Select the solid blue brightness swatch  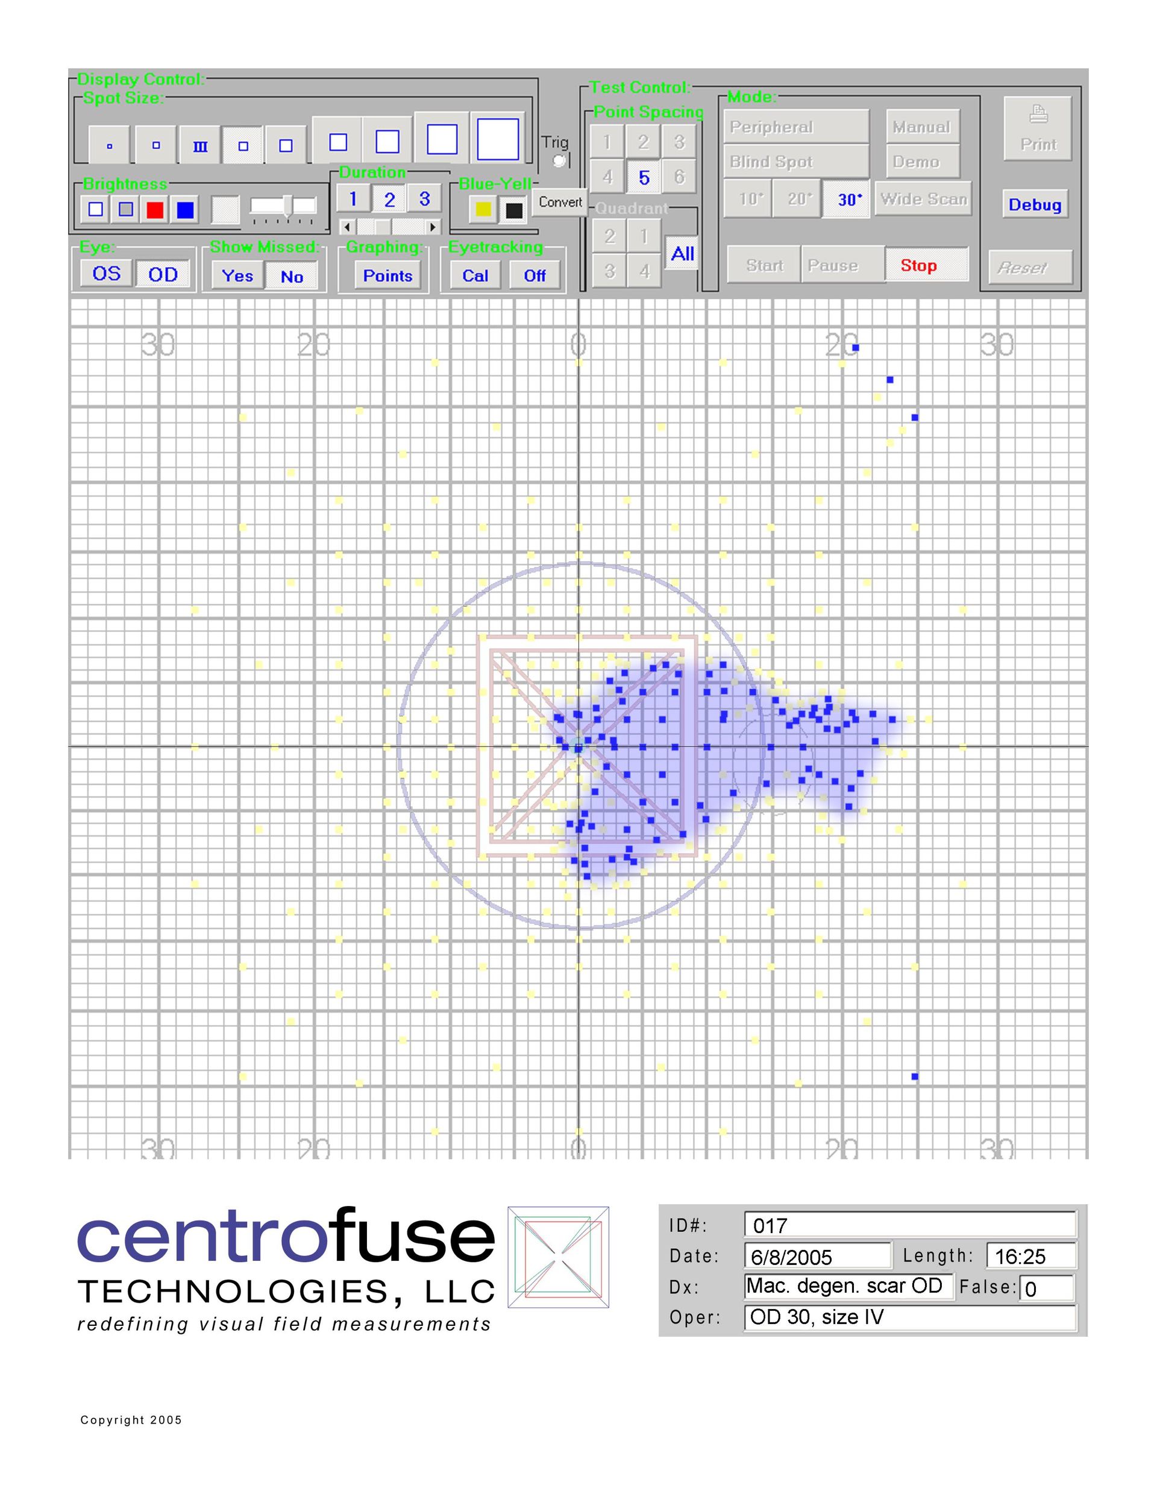click(185, 209)
